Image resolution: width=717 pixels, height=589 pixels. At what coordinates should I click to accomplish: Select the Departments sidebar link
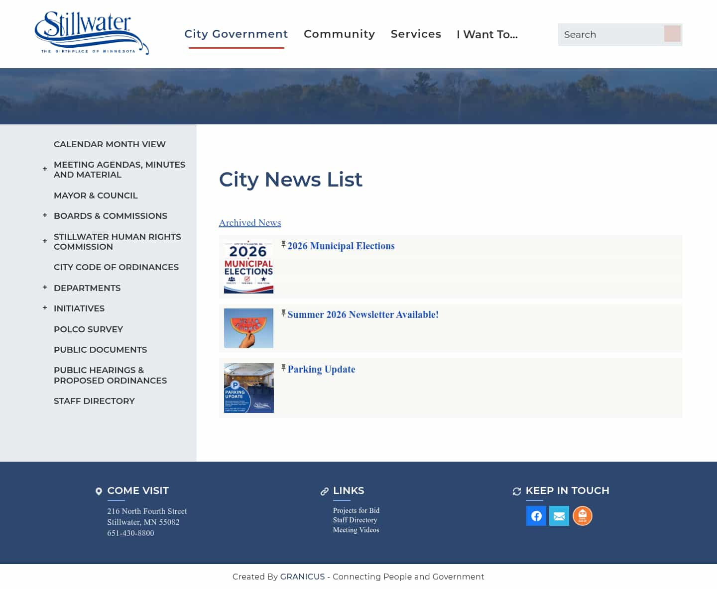pos(87,288)
